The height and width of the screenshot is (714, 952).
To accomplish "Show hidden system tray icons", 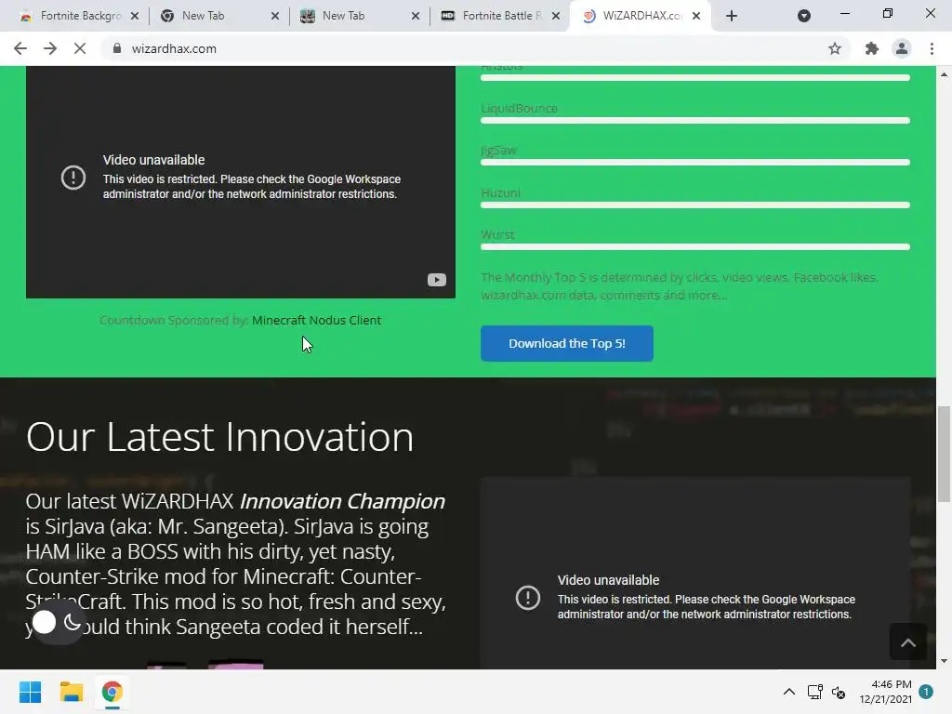I will (x=788, y=692).
